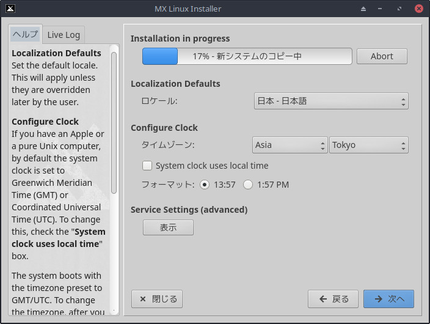Click the red close icon in title bar
This screenshot has width=430, height=324.
[418, 9]
